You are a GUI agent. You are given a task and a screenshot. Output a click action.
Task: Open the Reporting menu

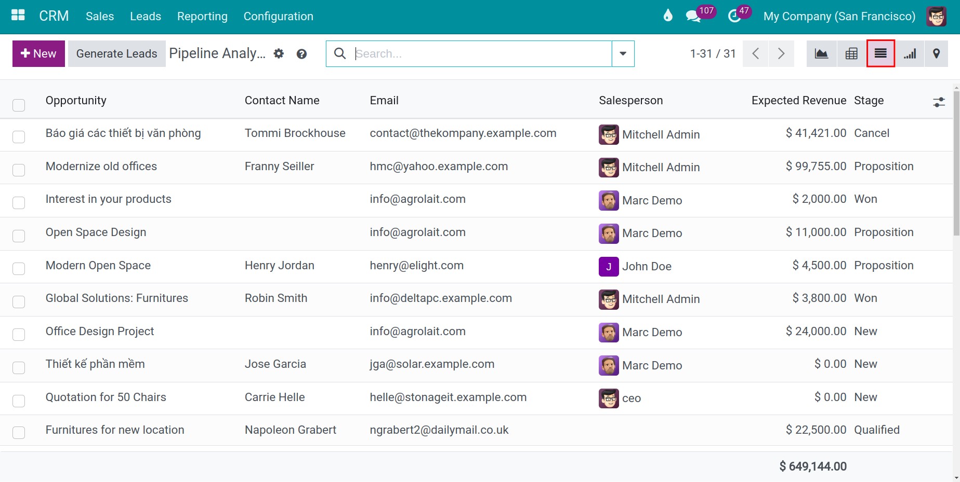pos(202,16)
